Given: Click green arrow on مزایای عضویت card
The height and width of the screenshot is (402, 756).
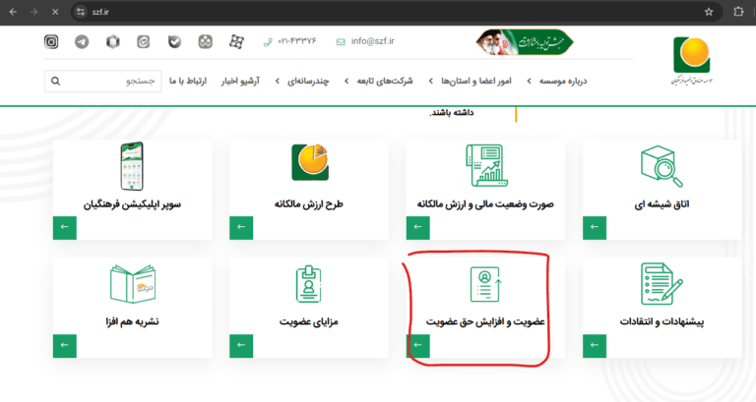Looking at the screenshot, I should 241,346.
